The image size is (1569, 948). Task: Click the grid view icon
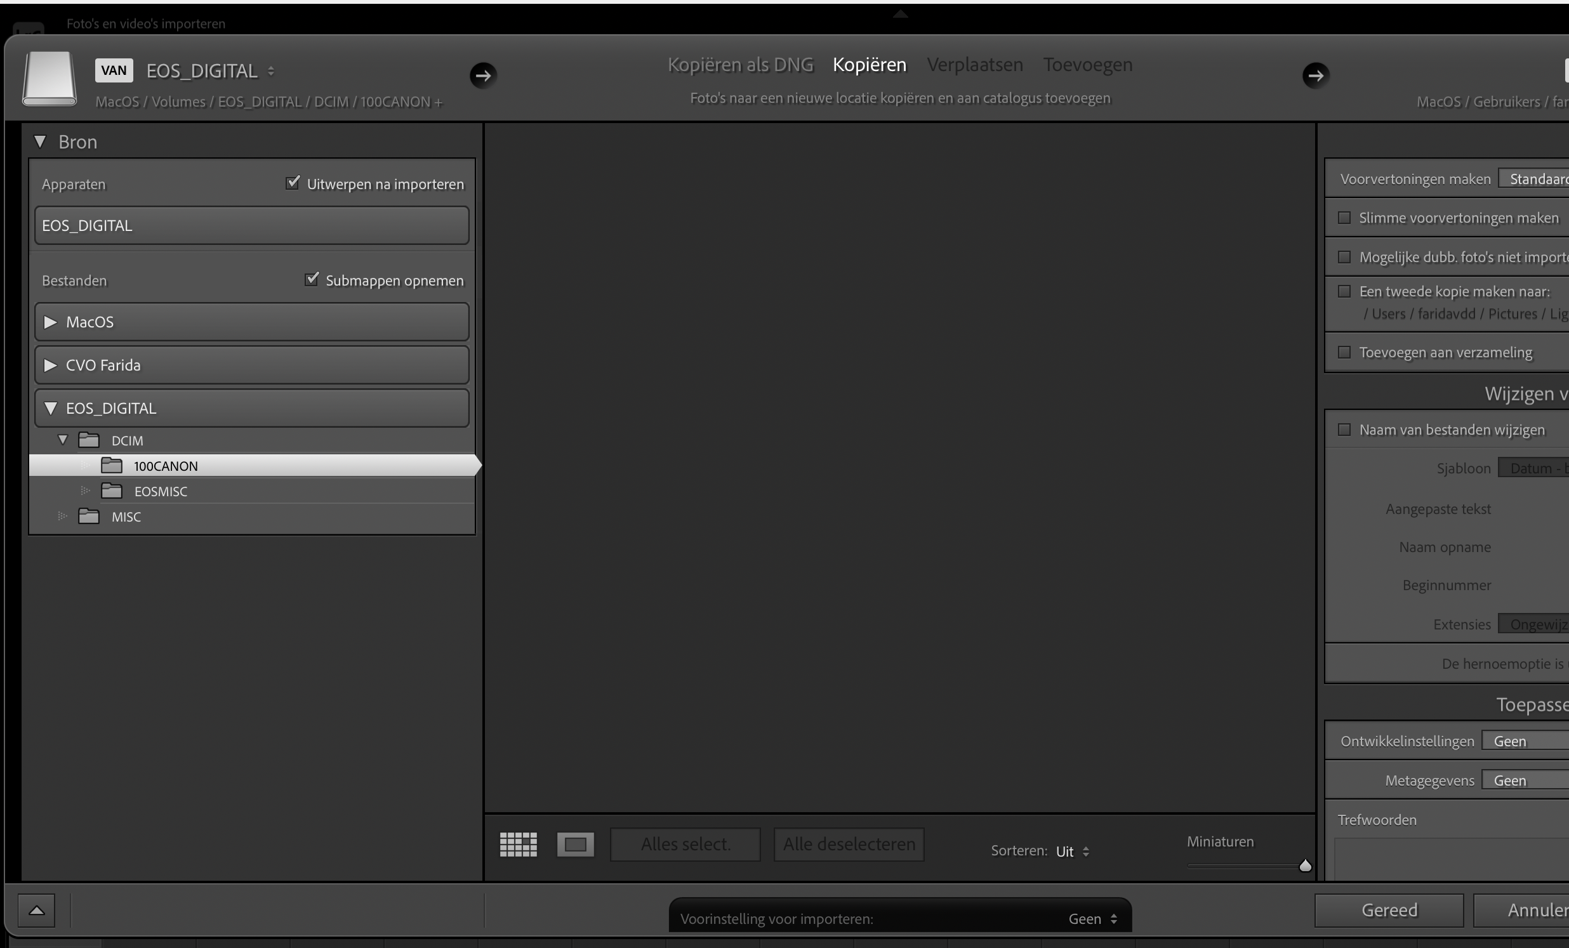(517, 845)
